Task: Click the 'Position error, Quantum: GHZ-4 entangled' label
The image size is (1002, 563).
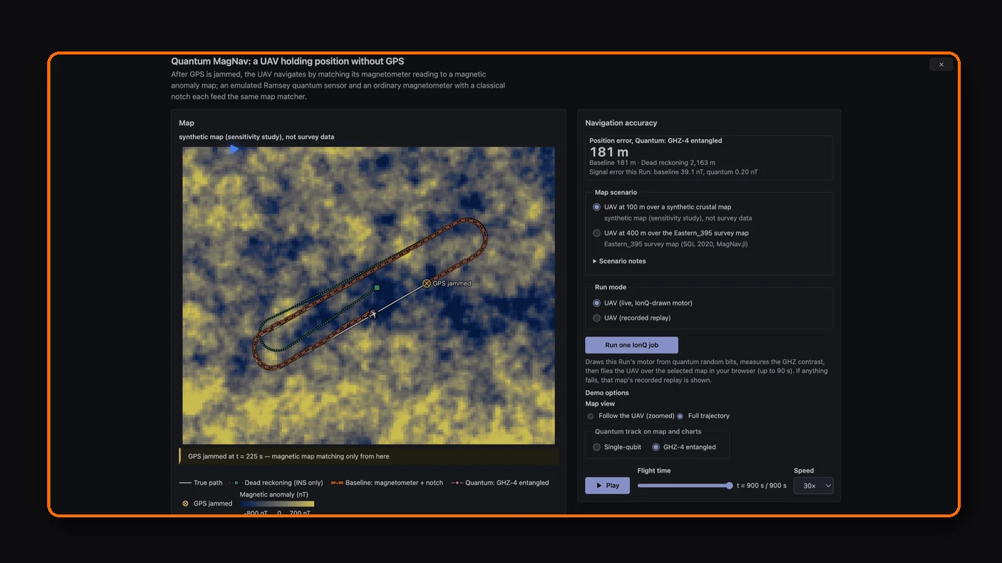Action: click(x=656, y=141)
